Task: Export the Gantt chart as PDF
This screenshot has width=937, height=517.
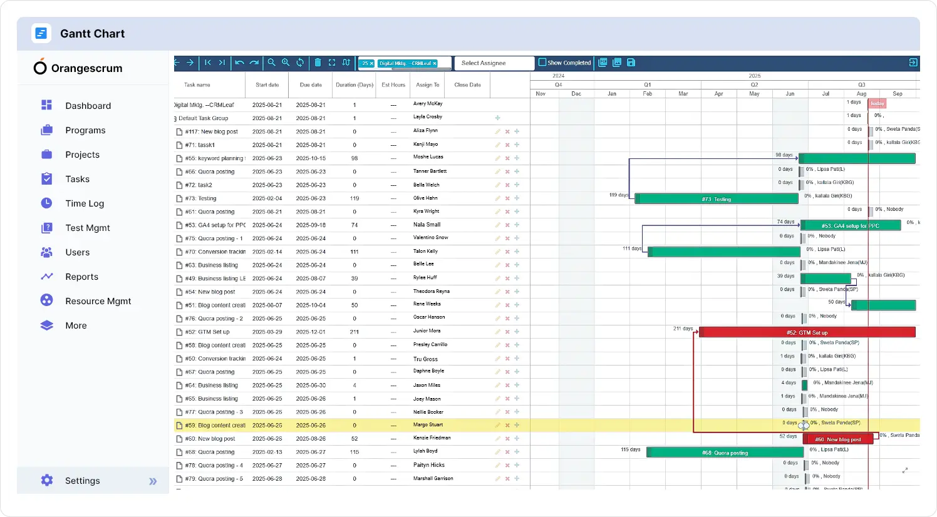Action: point(603,63)
